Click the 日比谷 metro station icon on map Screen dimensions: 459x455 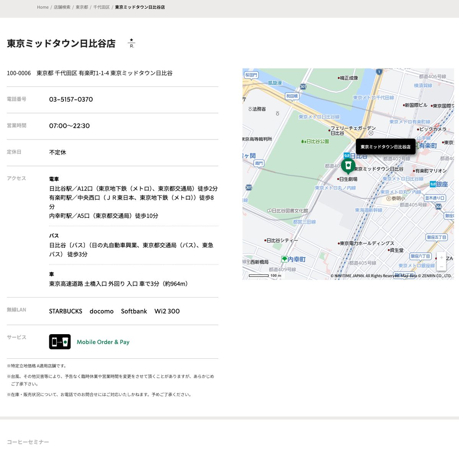coord(347,156)
